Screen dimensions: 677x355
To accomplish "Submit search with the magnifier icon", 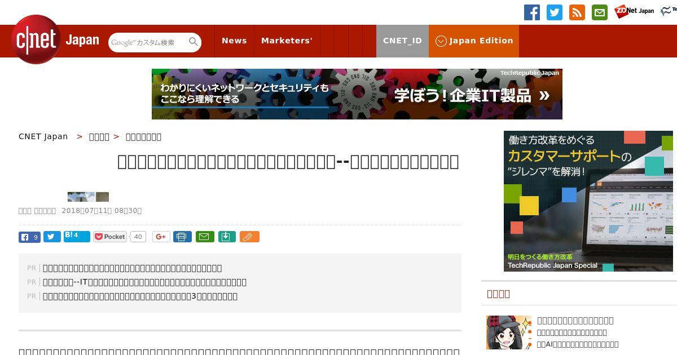I will click(194, 42).
